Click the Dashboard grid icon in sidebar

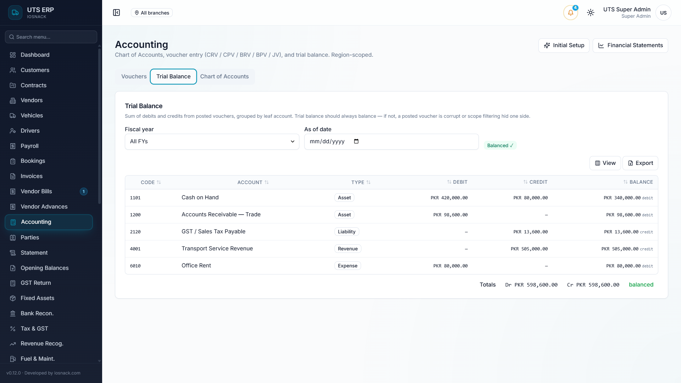pyautogui.click(x=13, y=55)
